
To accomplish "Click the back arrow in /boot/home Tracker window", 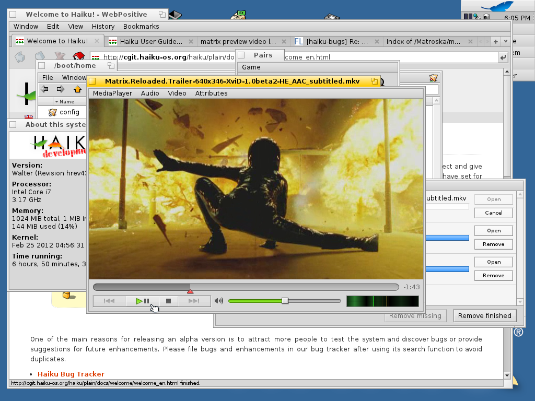I will click(45, 89).
